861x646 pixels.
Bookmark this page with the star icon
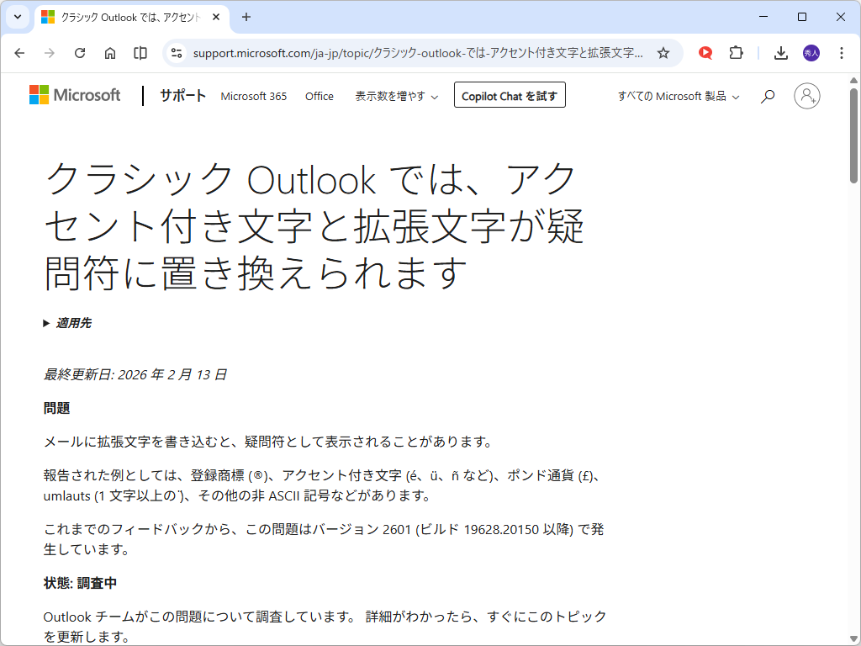point(663,51)
